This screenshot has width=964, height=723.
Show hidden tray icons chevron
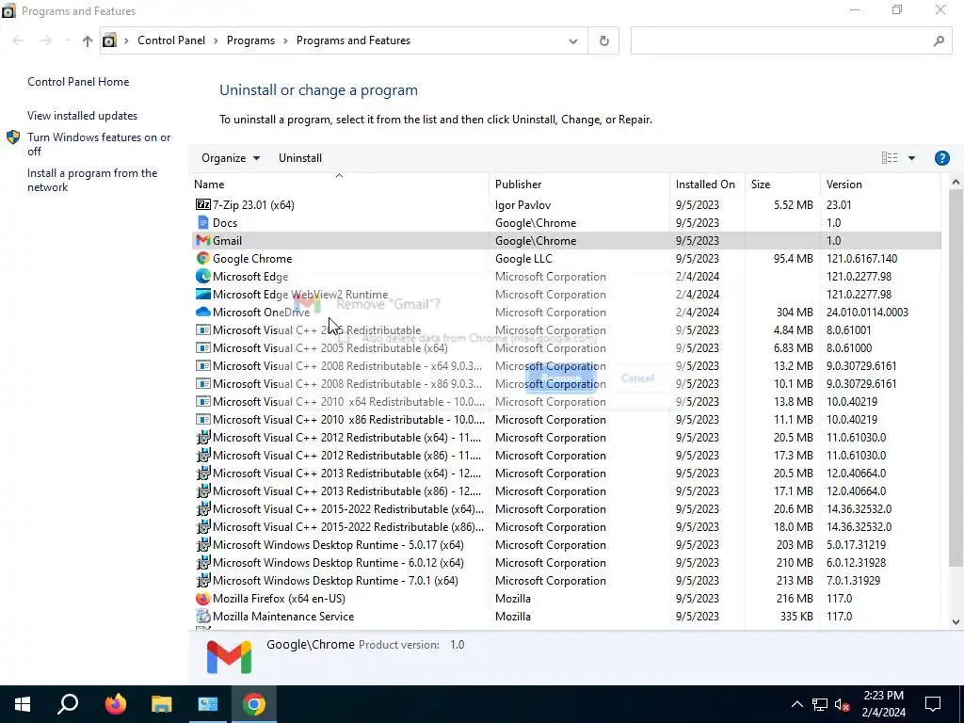click(x=796, y=704)
